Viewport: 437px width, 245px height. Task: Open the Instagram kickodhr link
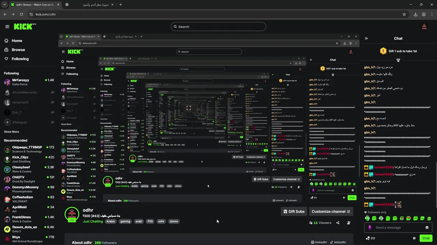click(x=319, y=242)
